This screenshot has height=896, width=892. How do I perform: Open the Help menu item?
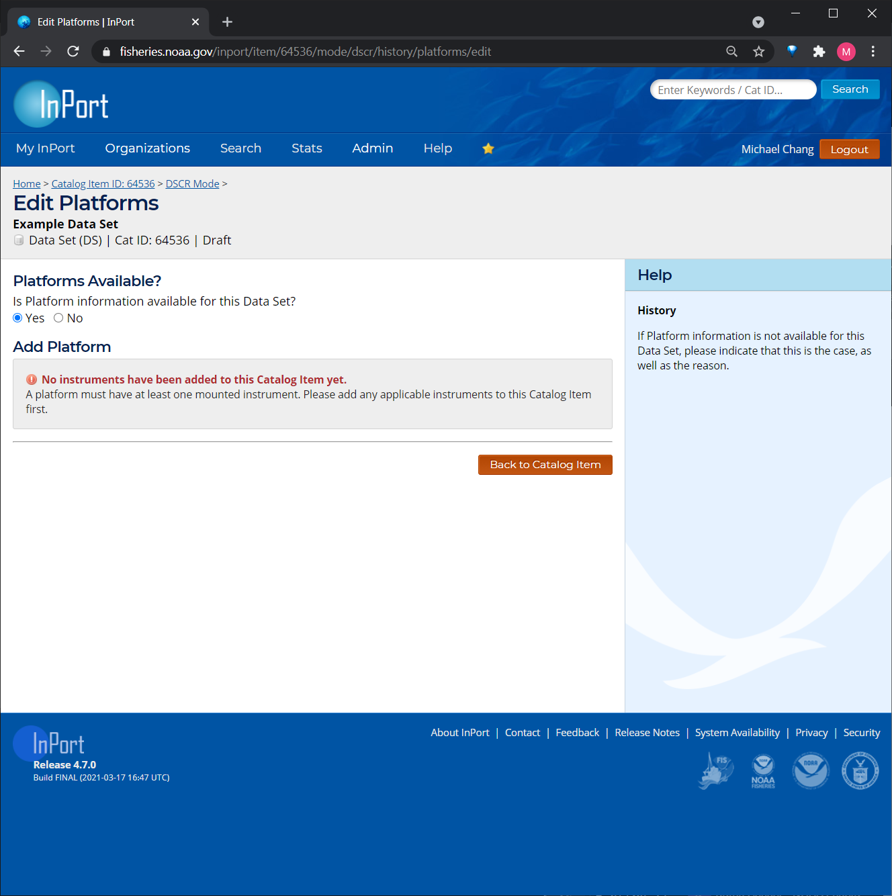click(x=438, y=148)
